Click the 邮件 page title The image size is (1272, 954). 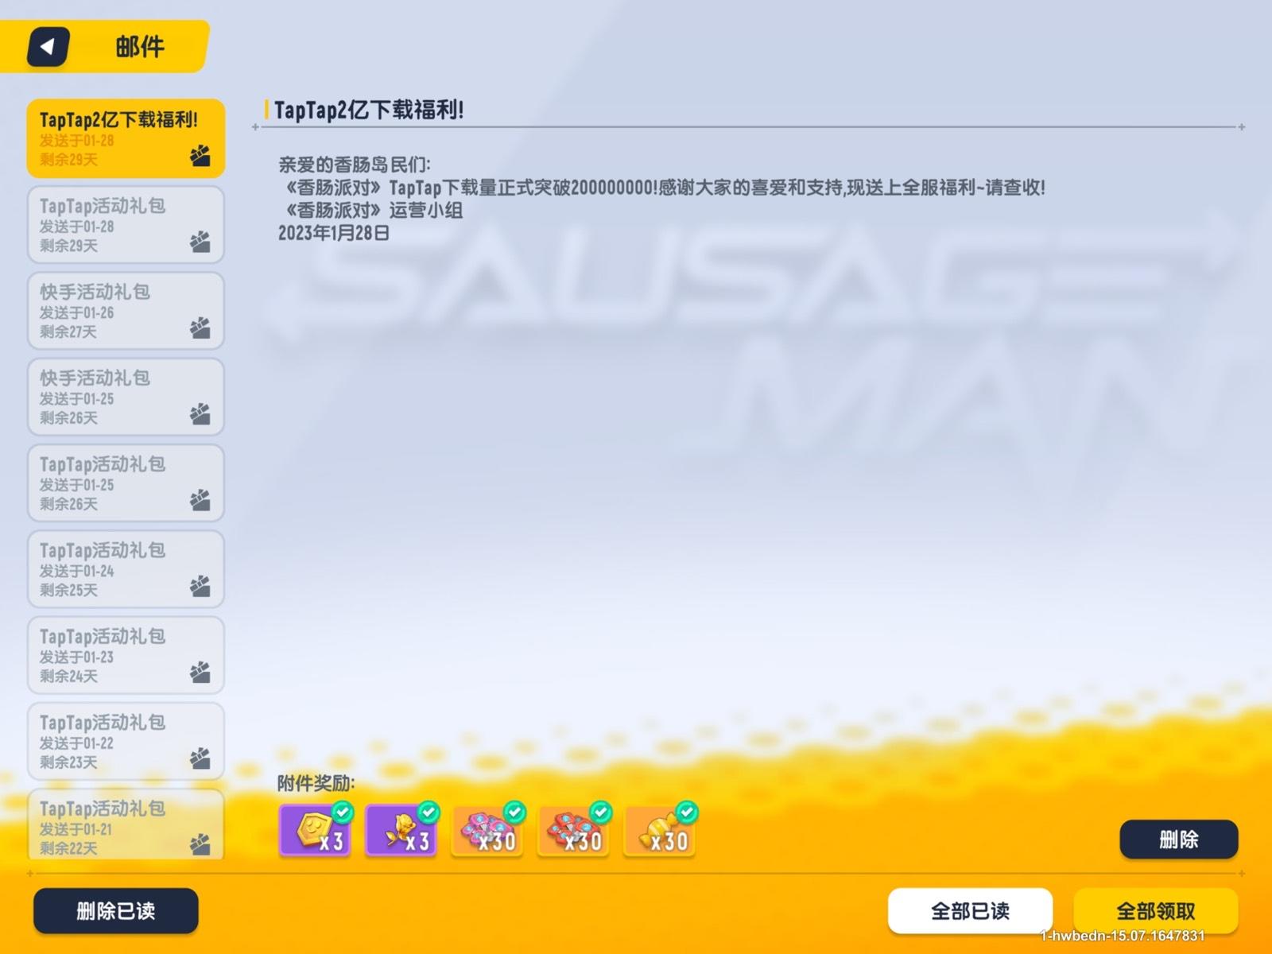click(x=140, y=47)
